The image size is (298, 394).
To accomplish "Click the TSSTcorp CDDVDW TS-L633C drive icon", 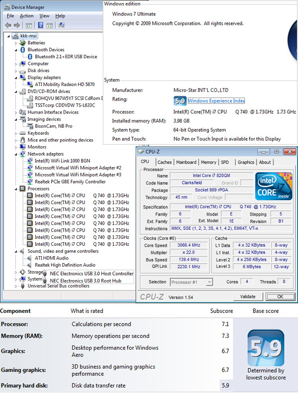I will pos(30,105).
